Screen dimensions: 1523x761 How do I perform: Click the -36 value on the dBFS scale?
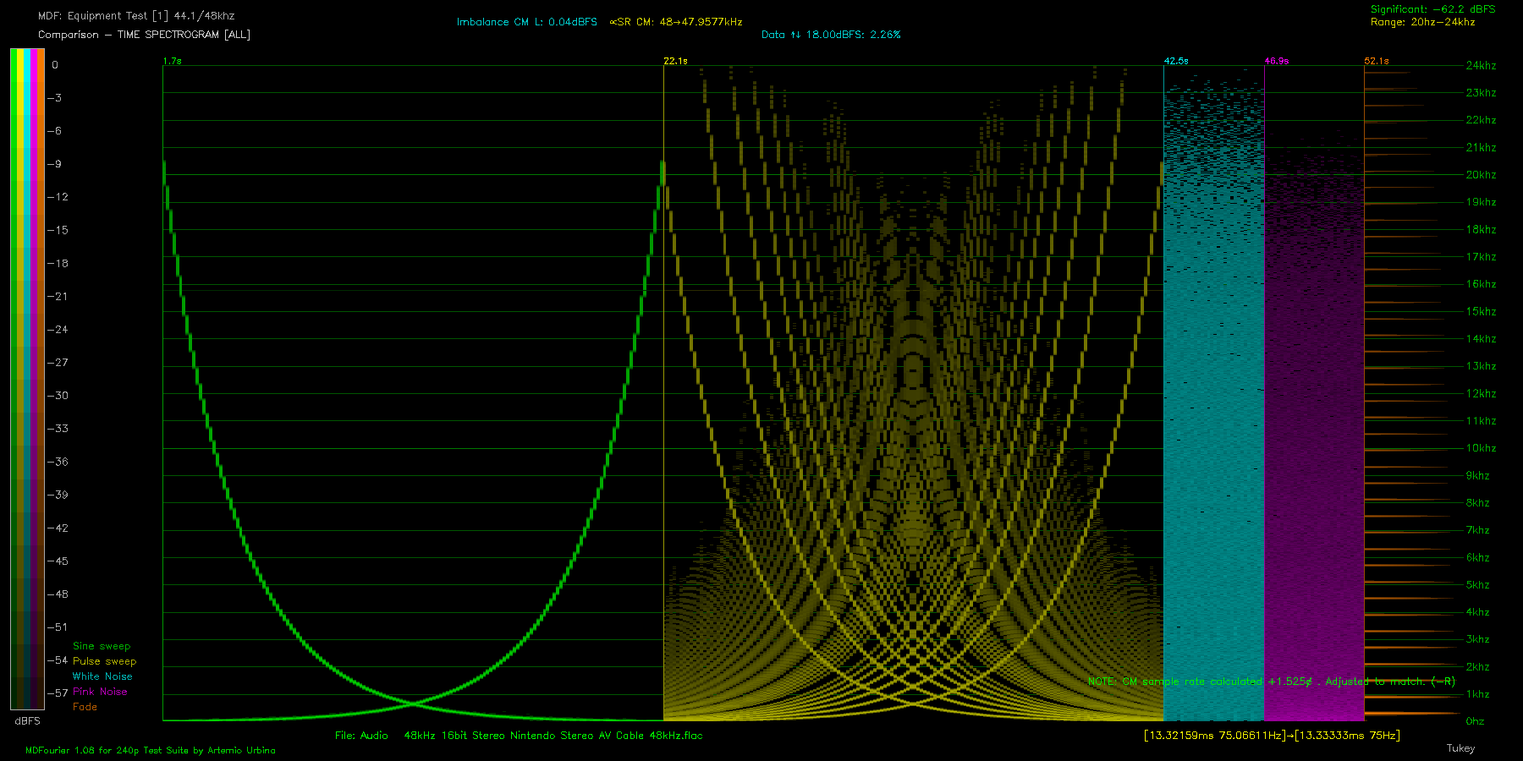58,462
